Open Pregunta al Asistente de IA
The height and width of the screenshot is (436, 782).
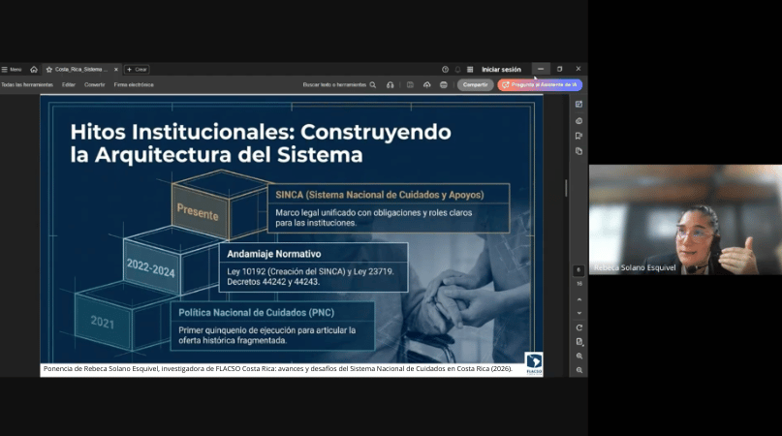pos(540,85)
